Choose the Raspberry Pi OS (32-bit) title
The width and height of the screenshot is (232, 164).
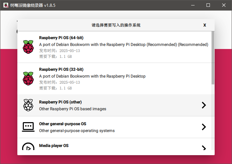(x=61, y=69)
